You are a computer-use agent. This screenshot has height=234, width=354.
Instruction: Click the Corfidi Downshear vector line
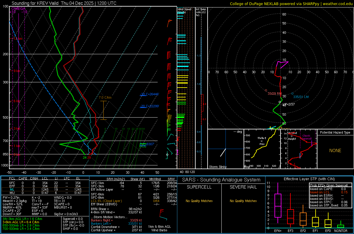[116, 227]
